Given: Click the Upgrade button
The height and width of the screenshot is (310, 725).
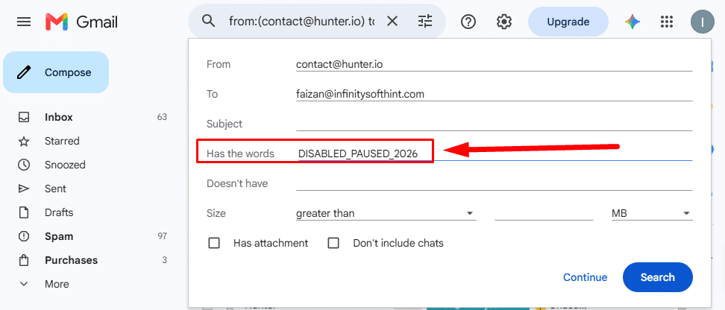Looking at the screenshot, I should 568,22.
